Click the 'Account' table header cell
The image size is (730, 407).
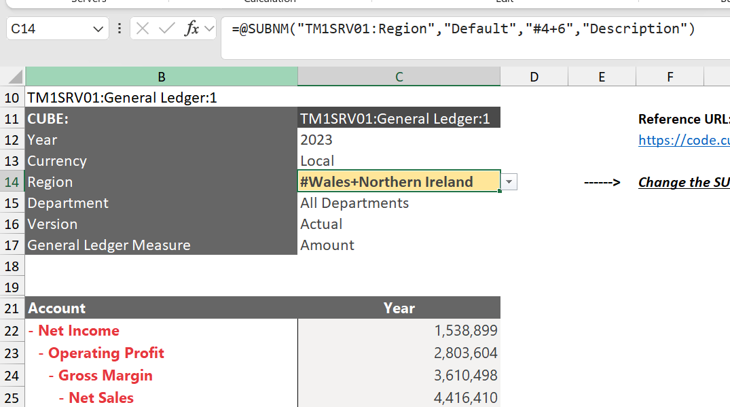click(162, 308)
